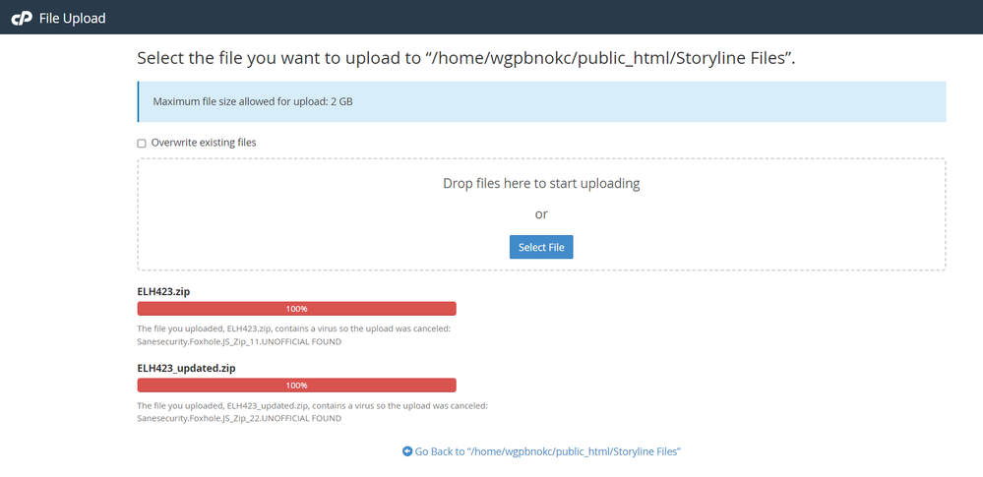The image size is (983, 477).
Task: Click the "or" text in the drop zone
Action: point(541,213)
